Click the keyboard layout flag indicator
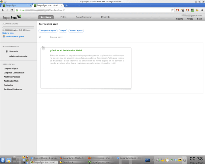Image resolution: width=205 pixels, height=164 pixels. coord(148,160)
